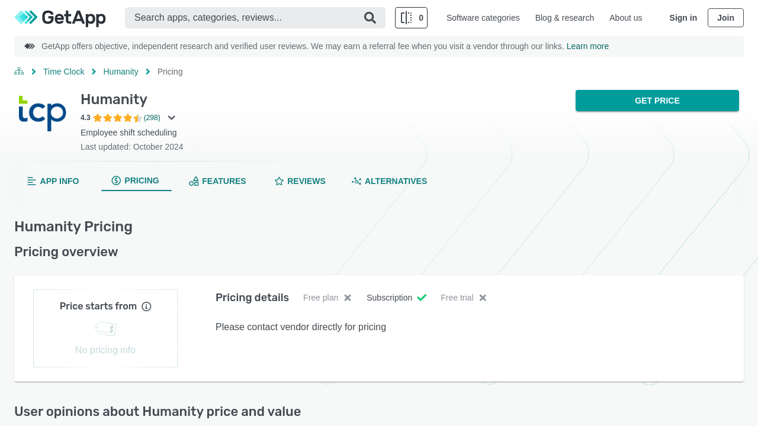Click the Join button

(x=725, y=18)
